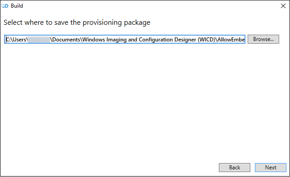Click 'Configuration Designer' in the path field

[168, 40]
